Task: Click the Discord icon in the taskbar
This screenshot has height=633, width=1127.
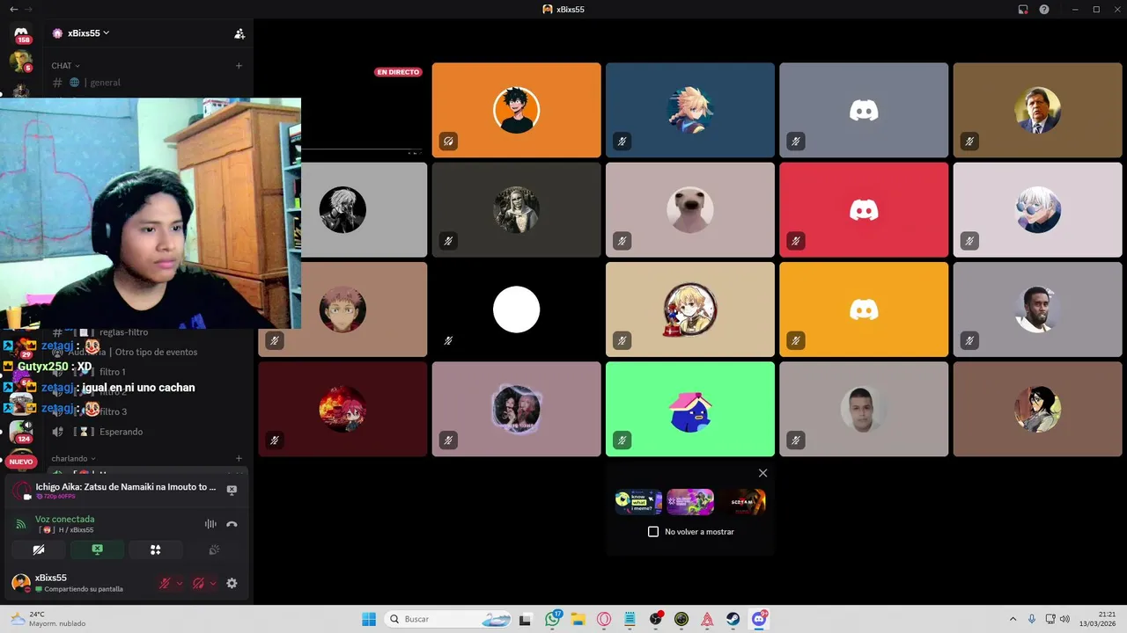Action: [x=759, y=619]
